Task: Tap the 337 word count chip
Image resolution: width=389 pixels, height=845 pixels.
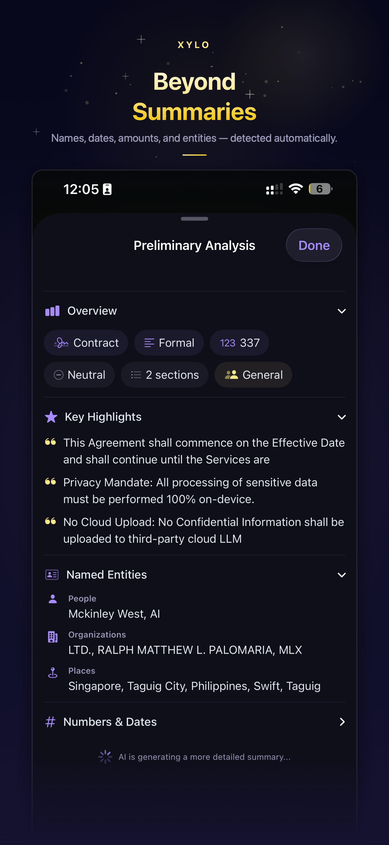Action: 239,343
